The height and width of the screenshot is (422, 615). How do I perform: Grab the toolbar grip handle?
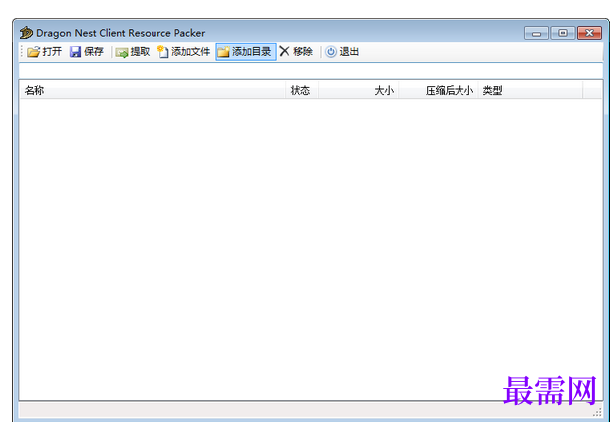pos(22,52)
